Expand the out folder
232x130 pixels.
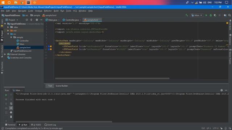8,30
